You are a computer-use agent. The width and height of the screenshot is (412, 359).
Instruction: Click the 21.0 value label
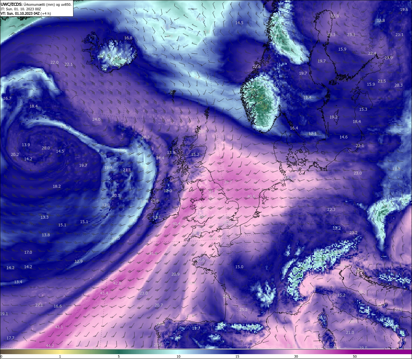pos(350,333)
